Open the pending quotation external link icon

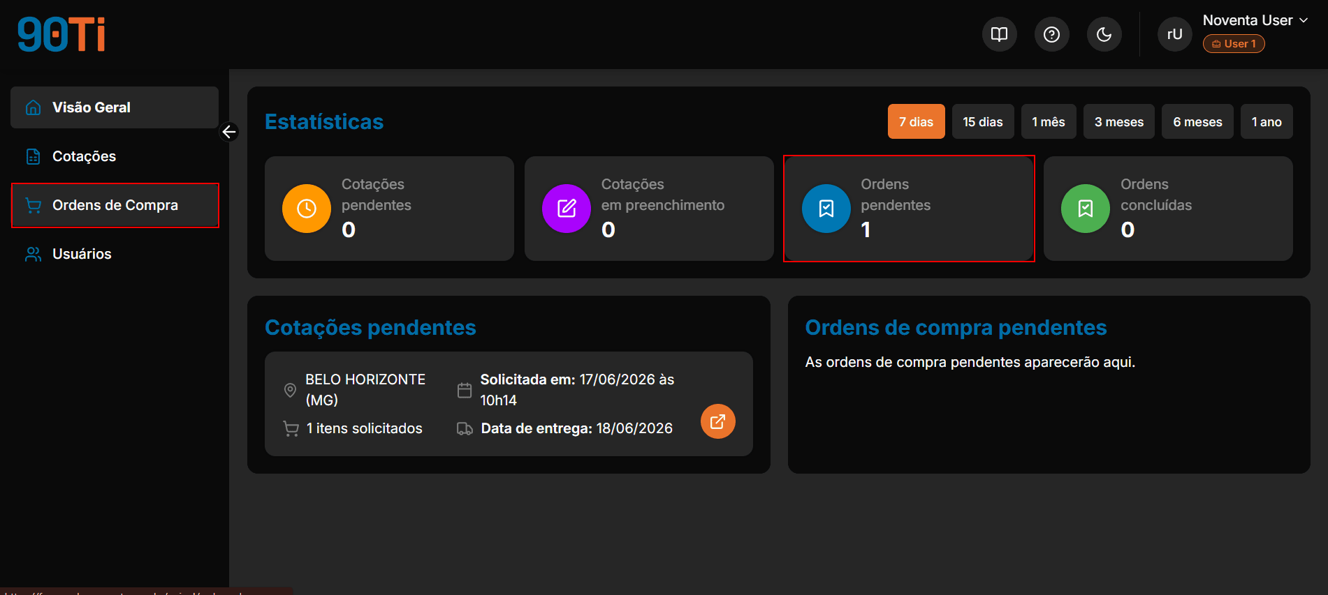717,421
